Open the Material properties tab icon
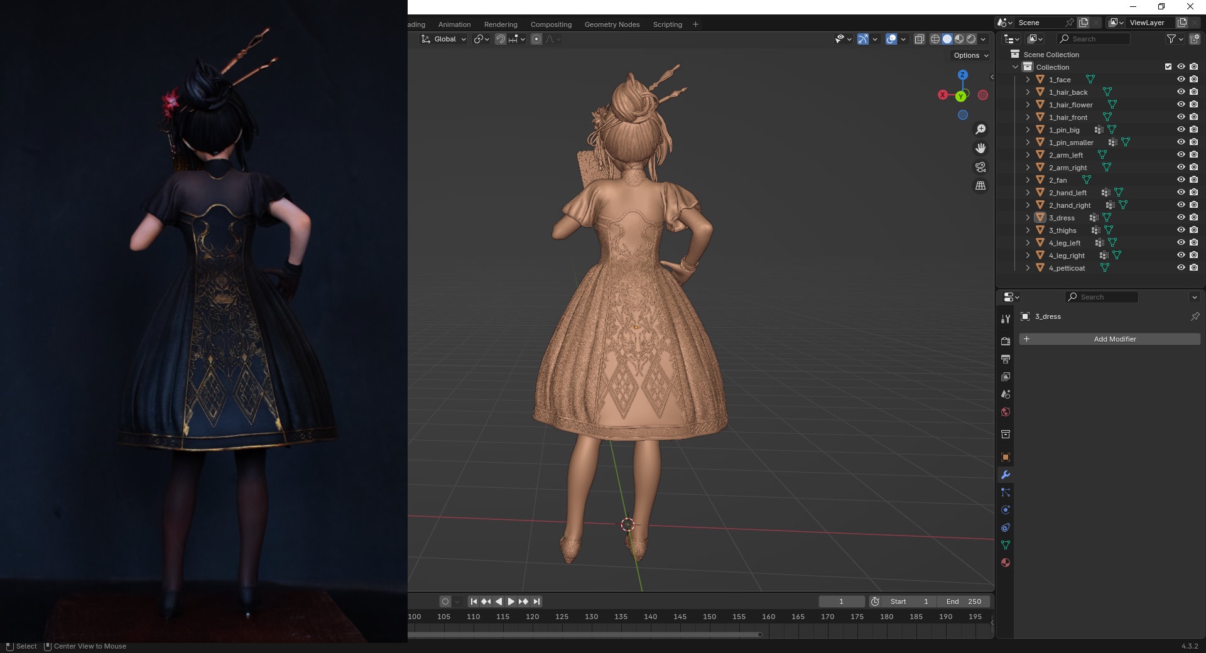Screen dimensions: 1206x653 tap(1005, 563)
